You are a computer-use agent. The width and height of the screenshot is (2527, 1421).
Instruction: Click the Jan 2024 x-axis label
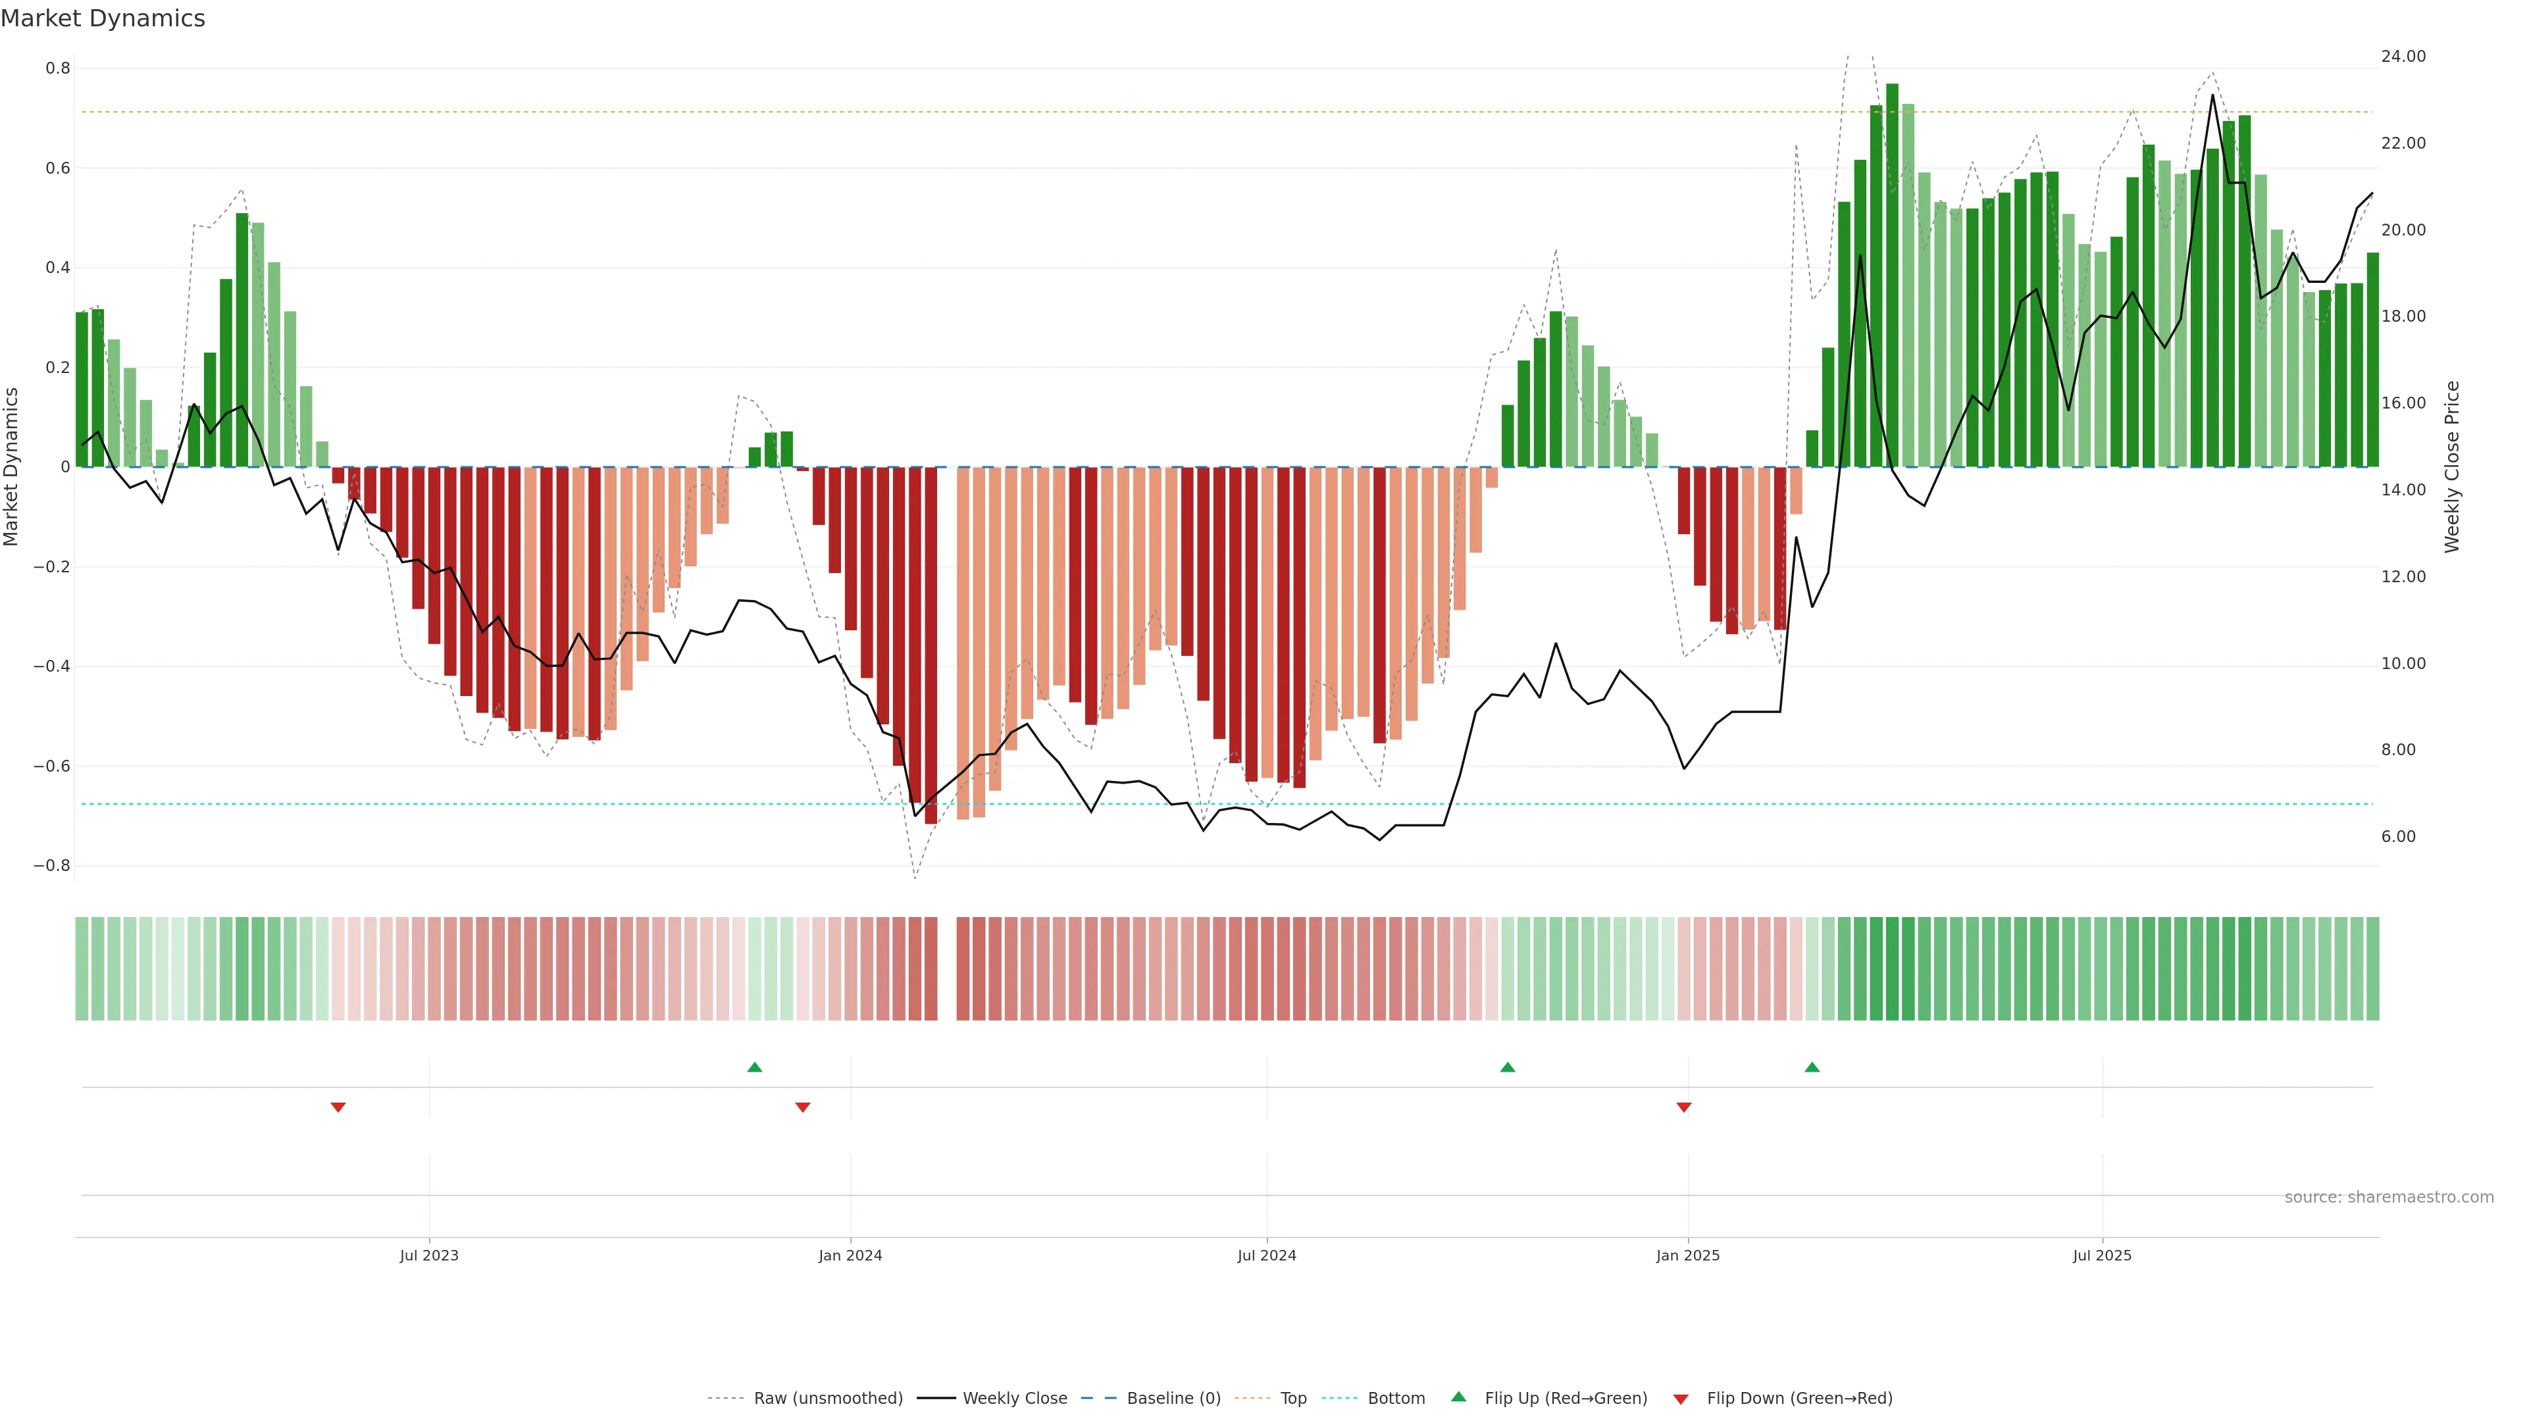click(x=850, y=1255)
